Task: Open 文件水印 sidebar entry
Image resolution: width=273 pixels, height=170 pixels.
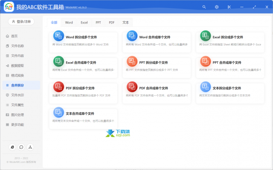Action: click(x=21, y=95)
